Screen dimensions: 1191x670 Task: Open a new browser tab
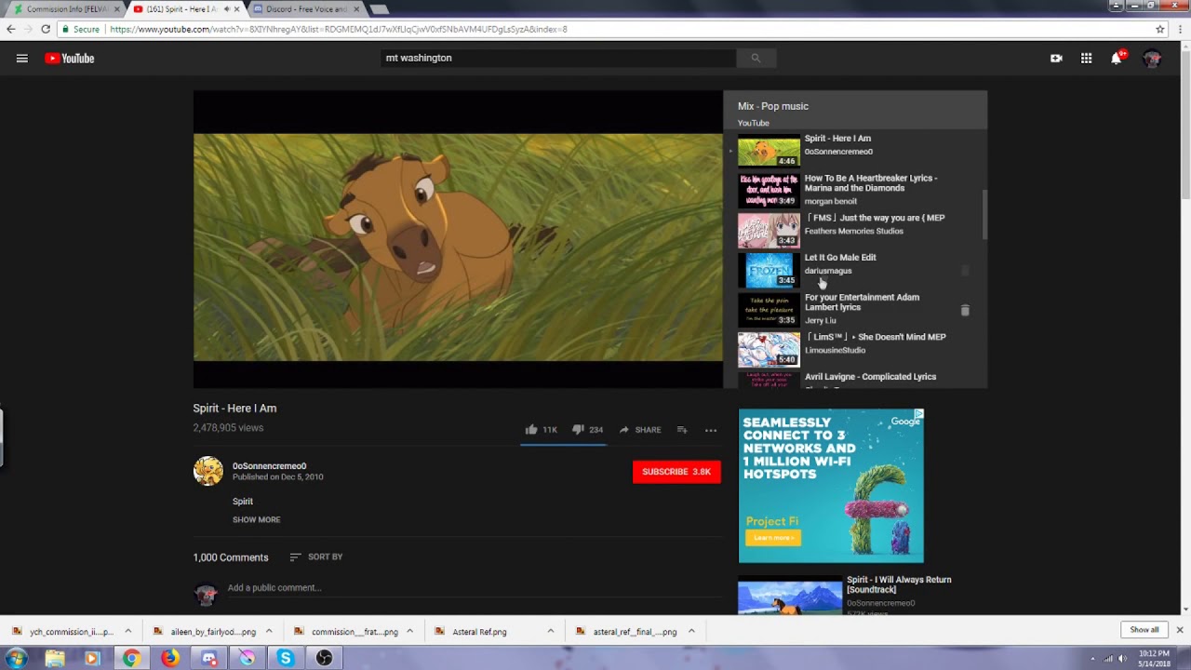pos(379,9)
